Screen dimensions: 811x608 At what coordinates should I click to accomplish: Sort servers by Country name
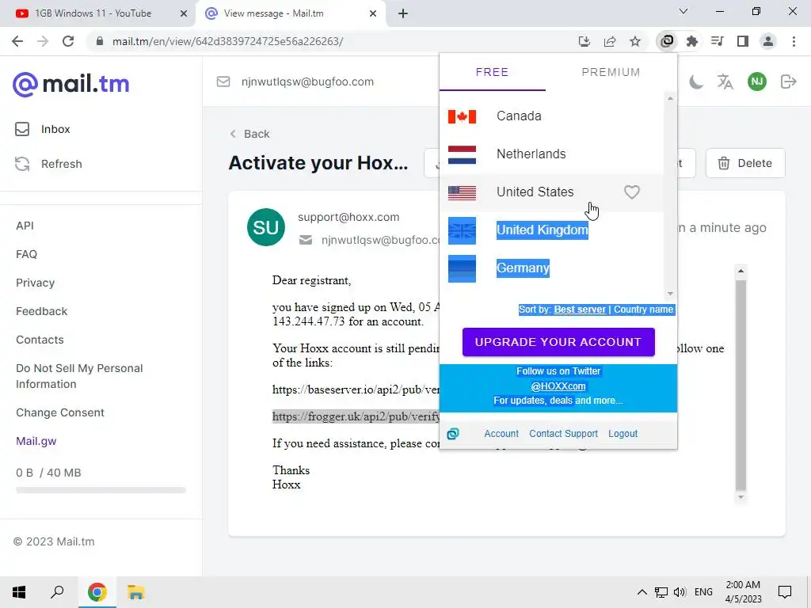point(643,310)
